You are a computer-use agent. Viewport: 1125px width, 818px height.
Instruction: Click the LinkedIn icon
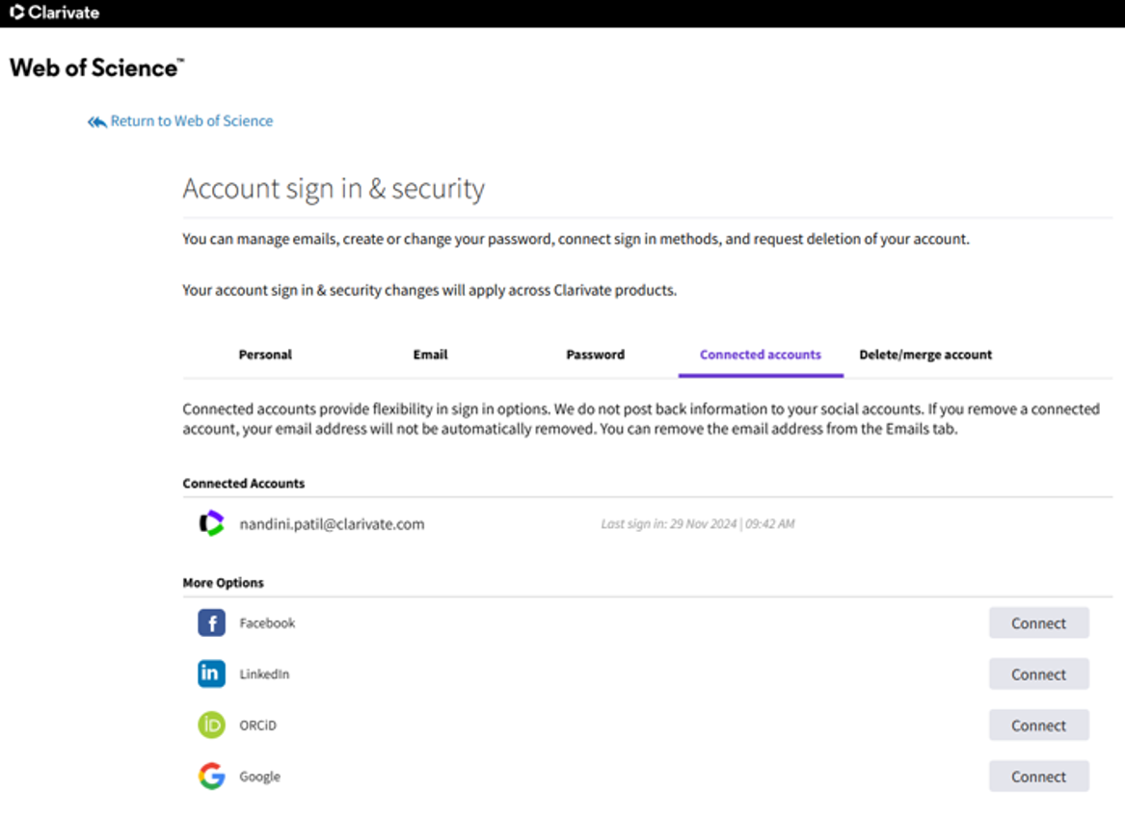[x=211, y=674]
